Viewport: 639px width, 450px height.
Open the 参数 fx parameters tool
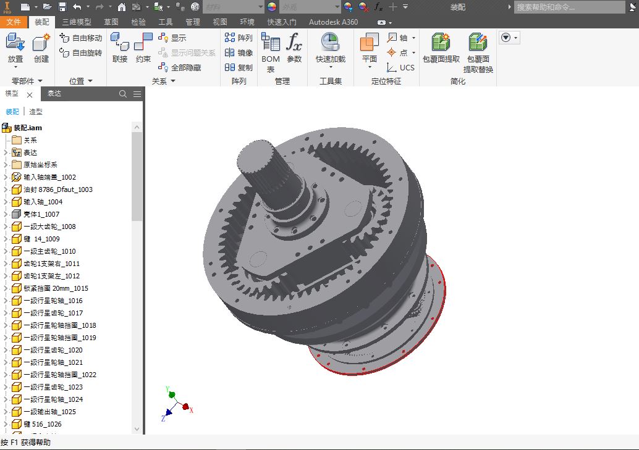click(294, 48)
